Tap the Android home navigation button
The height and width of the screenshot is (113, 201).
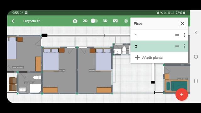196,57
